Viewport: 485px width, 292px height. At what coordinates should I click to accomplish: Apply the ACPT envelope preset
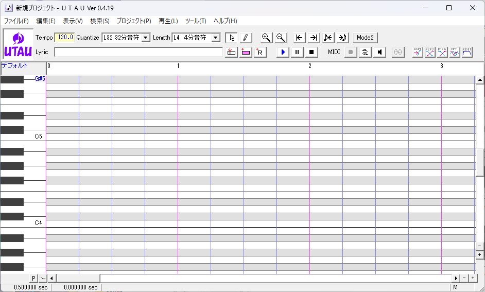coord(418,52)
